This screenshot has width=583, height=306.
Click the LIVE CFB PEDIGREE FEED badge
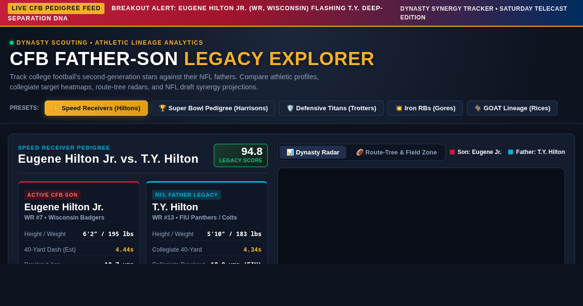coord(56,8)
